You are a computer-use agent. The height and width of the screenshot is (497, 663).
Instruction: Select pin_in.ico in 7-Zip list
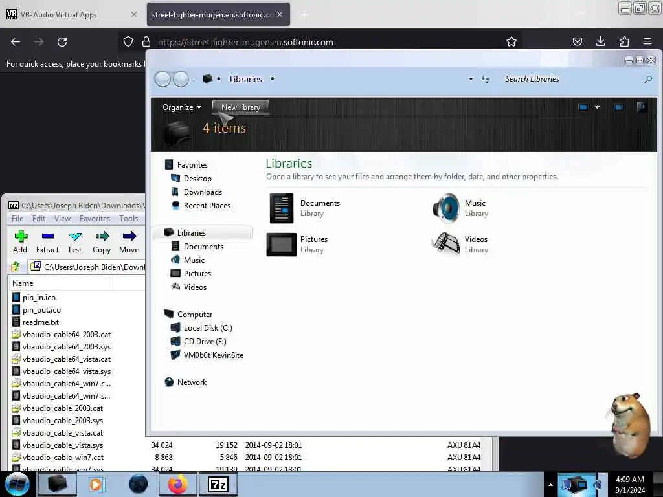coord(39,298)
